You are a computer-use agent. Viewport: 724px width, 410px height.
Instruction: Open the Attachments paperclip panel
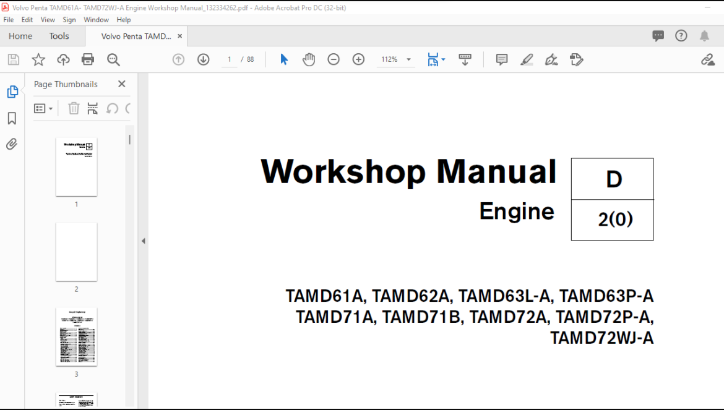pyautogui.click(x=12, y=144)
